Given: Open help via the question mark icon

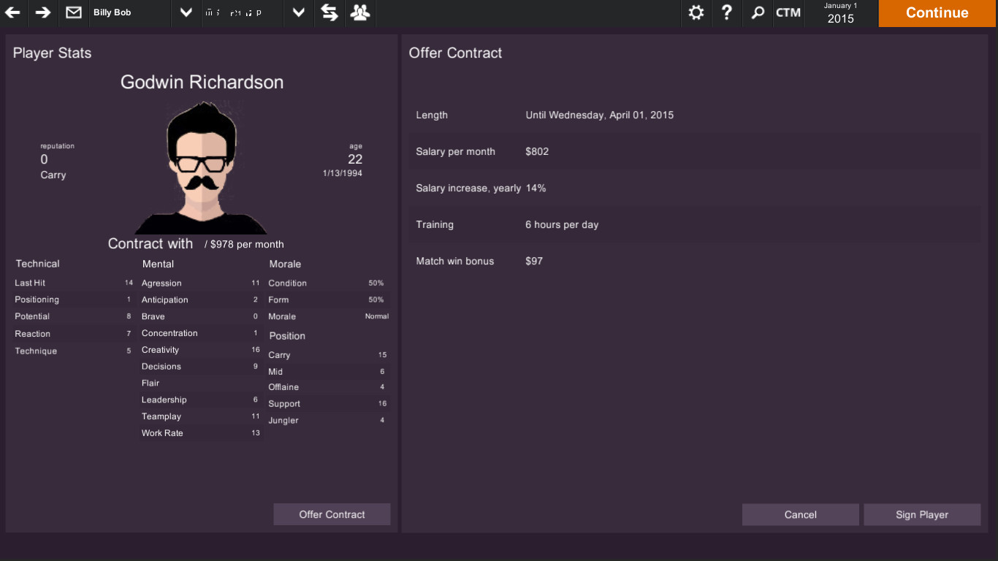Looking at the screenshot, I should tap(726, 12).
